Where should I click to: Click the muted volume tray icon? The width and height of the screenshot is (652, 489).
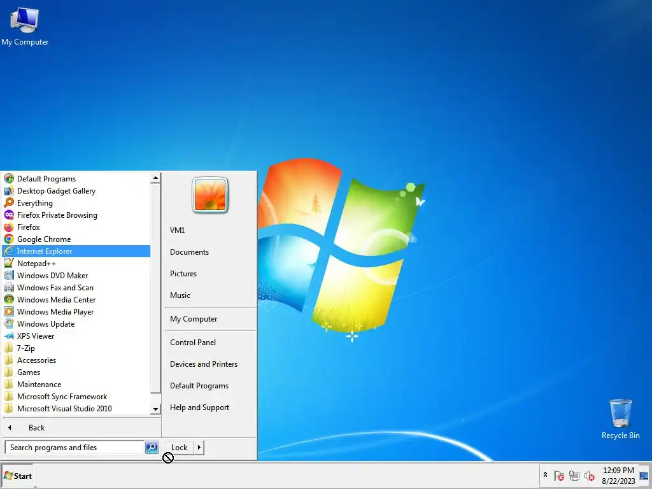[x=589, y=475]
